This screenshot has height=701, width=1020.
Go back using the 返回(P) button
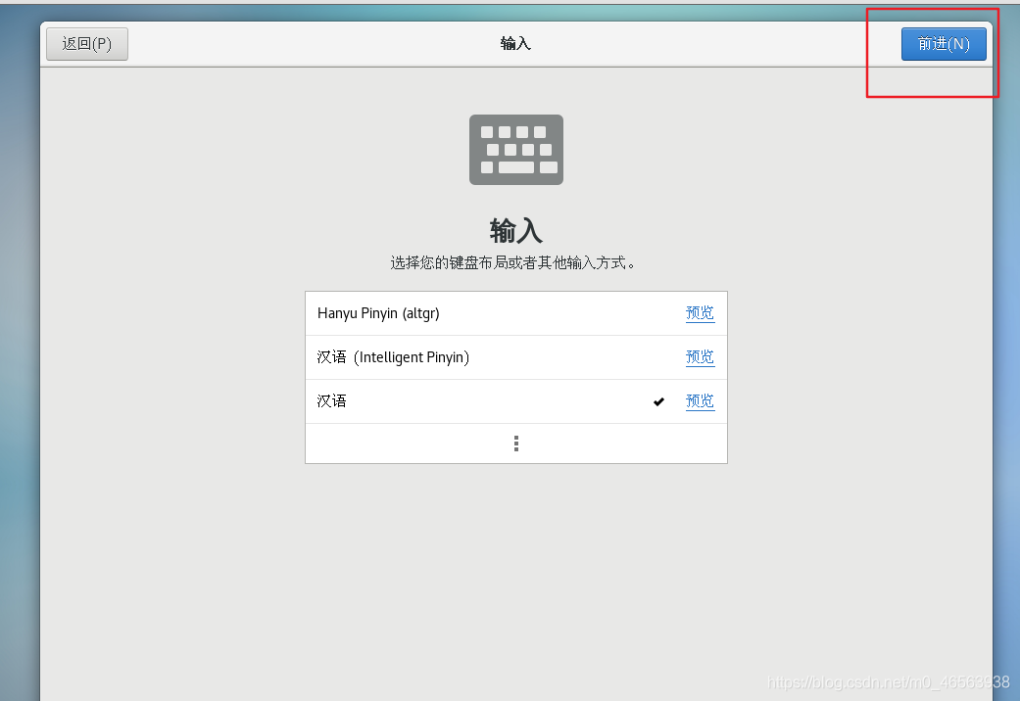(x=86, y=43)
